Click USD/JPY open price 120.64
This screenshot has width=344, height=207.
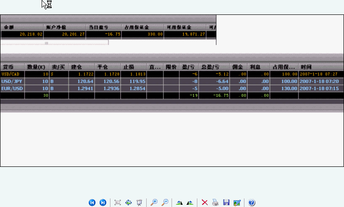(x=86, y=81)
